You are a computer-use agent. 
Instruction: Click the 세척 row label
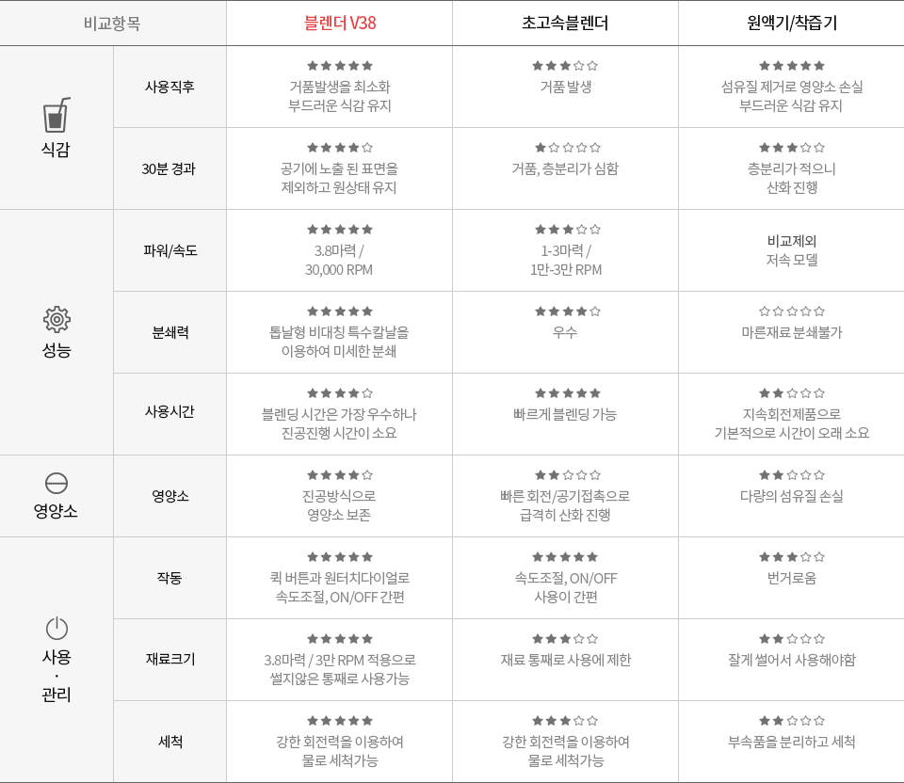coord(170,741)
